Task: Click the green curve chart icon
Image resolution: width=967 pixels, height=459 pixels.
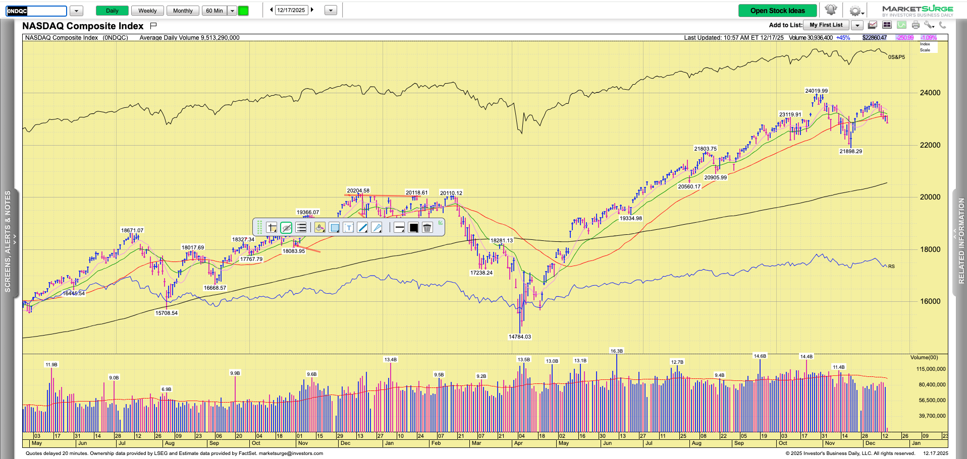Action: [x=901, y=25]
